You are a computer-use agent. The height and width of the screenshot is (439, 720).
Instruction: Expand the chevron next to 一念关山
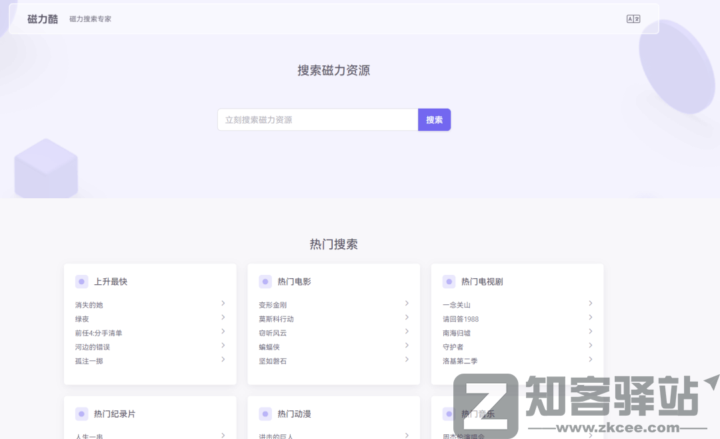tap(590, 304)
